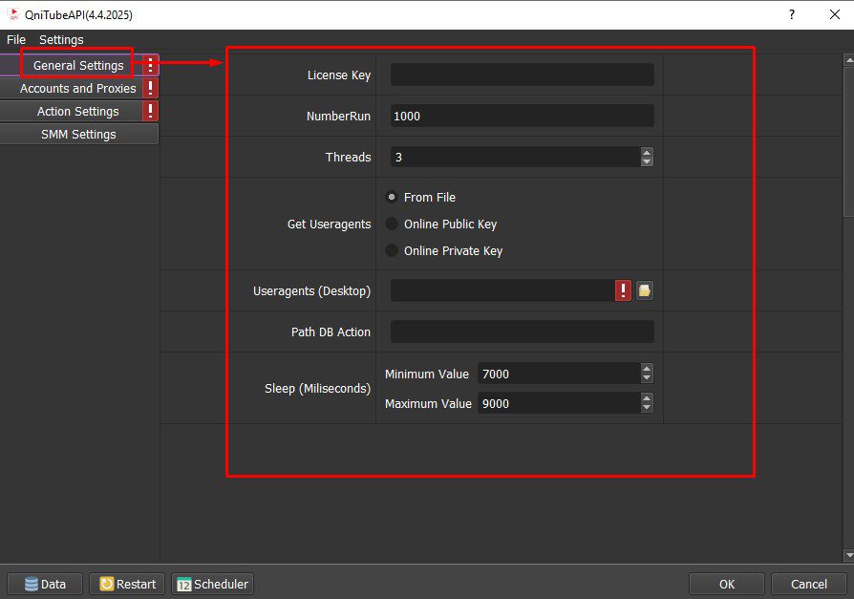
Task: Select the Online Private Key option
Action: (392, 250)
